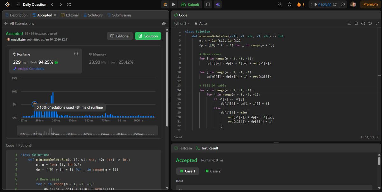Image resolution: width=382 pixels, height=192 pixels.
Task: Open the layout grid icon
Action: 279,5
